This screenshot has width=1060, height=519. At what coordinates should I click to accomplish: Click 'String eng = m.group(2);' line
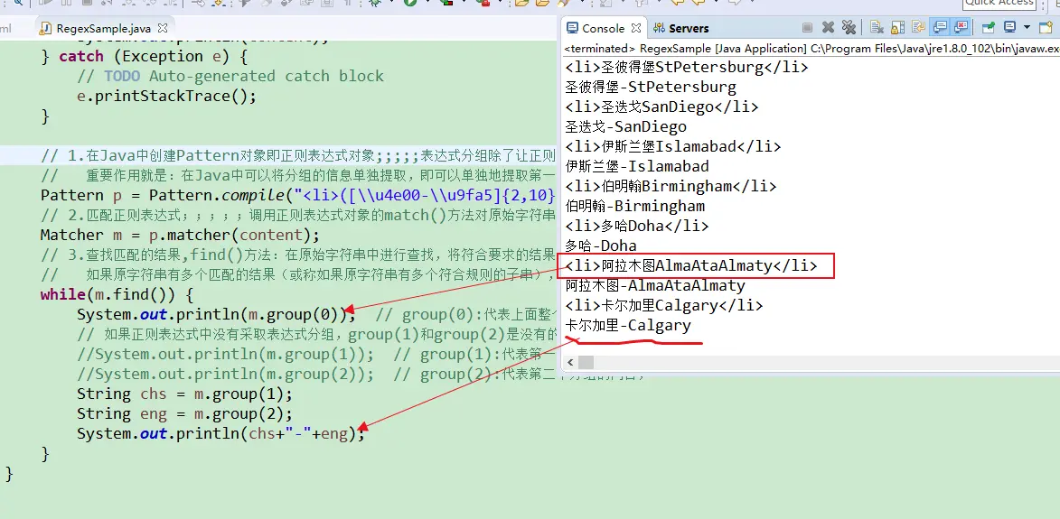184,413
